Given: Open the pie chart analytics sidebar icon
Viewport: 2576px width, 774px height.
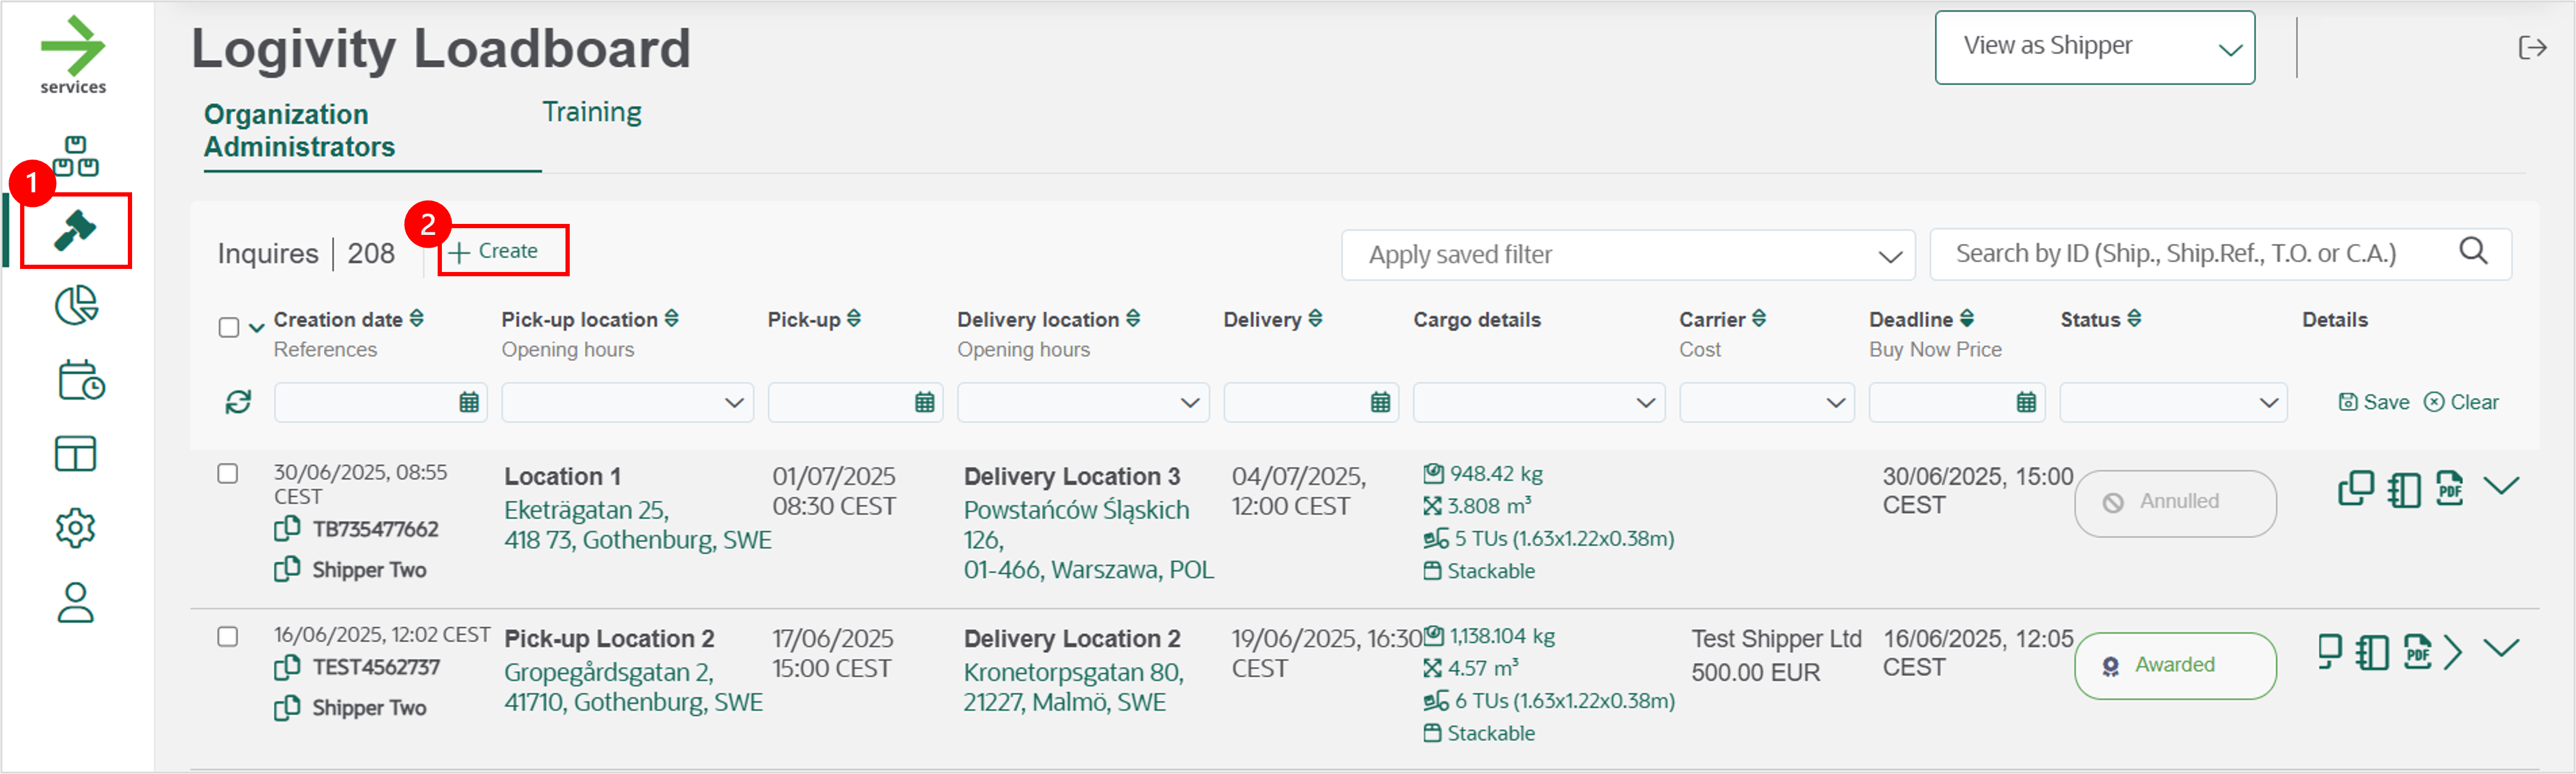Looking at the screenshot, I should click(76, 306).
